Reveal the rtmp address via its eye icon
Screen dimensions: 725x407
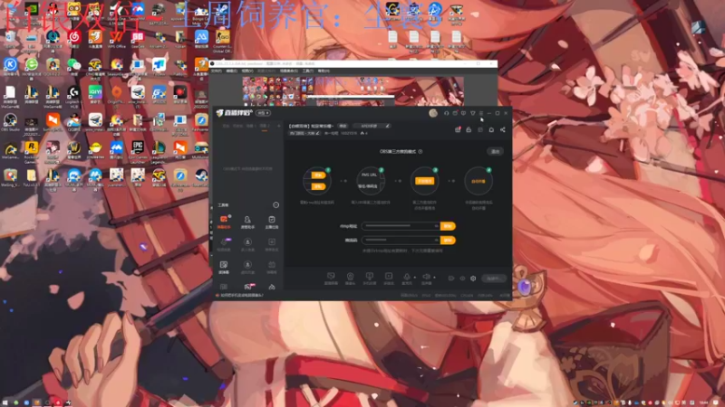point(436,226)
